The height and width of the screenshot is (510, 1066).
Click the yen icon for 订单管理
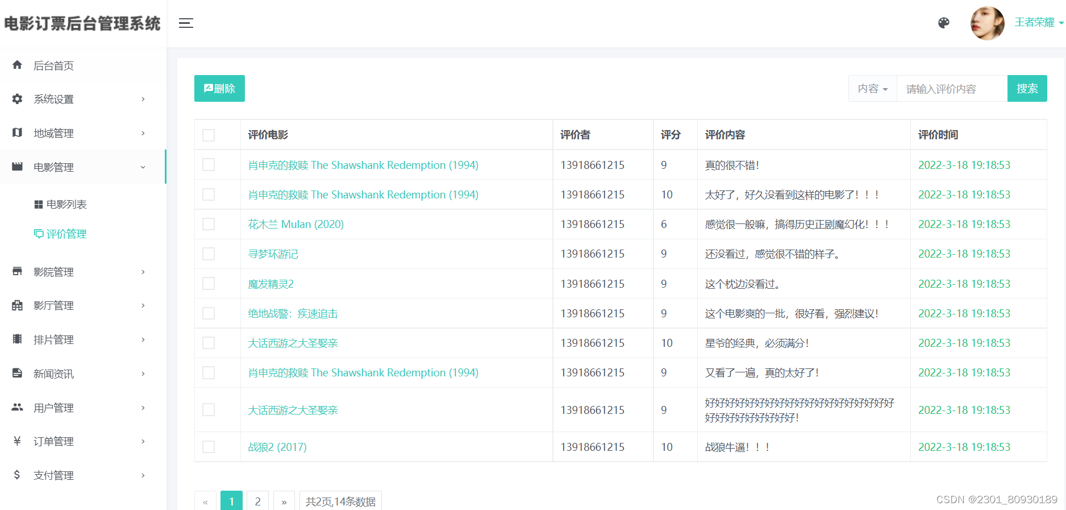point(17,441)
